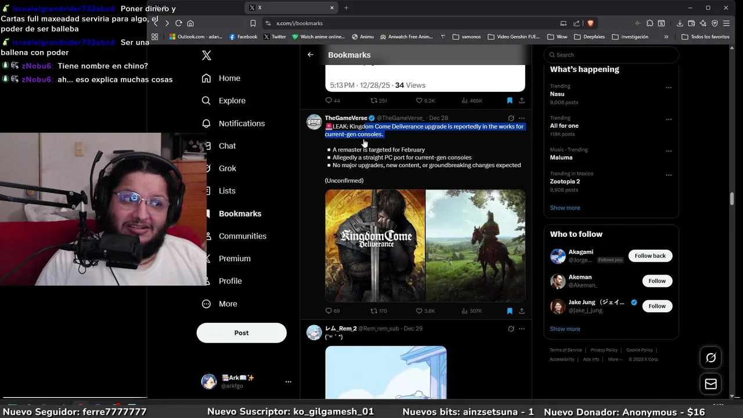This screenshot has width=743, height=418.
Task: Grab the page vertical scrollbar
Action: pyautogui.click(x=732, y=199)
